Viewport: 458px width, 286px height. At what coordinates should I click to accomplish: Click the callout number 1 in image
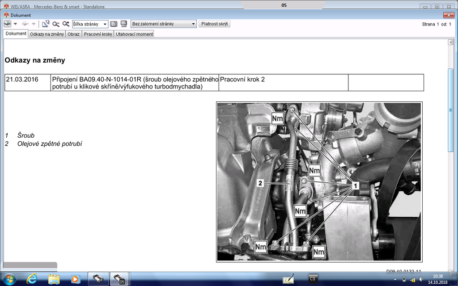[355, 185]
